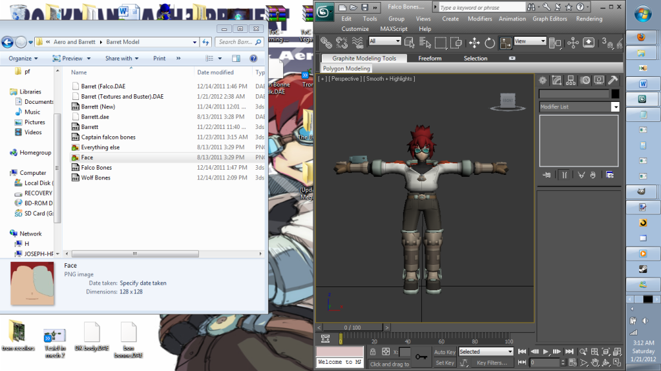Go to start of animation
661x371 pixels.
pyautogui.click(x=522, y=352)
